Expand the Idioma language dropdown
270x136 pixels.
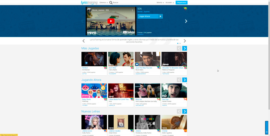point(160,3)
